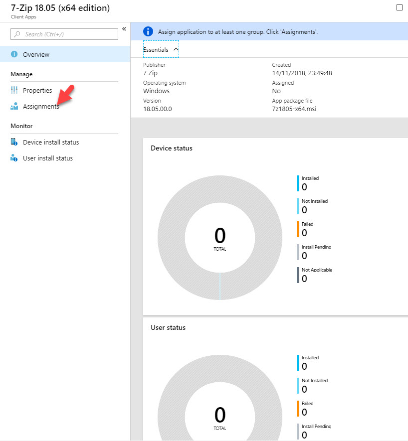The height and width of the screenshot is (441, 408).
Task: Click Device status Not Applicable dark swatch
Action: [x=298, y=275]
